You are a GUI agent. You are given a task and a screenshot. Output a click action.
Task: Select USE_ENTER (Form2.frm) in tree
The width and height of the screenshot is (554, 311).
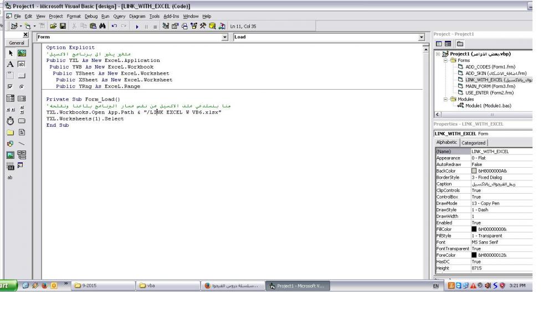point(489,93)
